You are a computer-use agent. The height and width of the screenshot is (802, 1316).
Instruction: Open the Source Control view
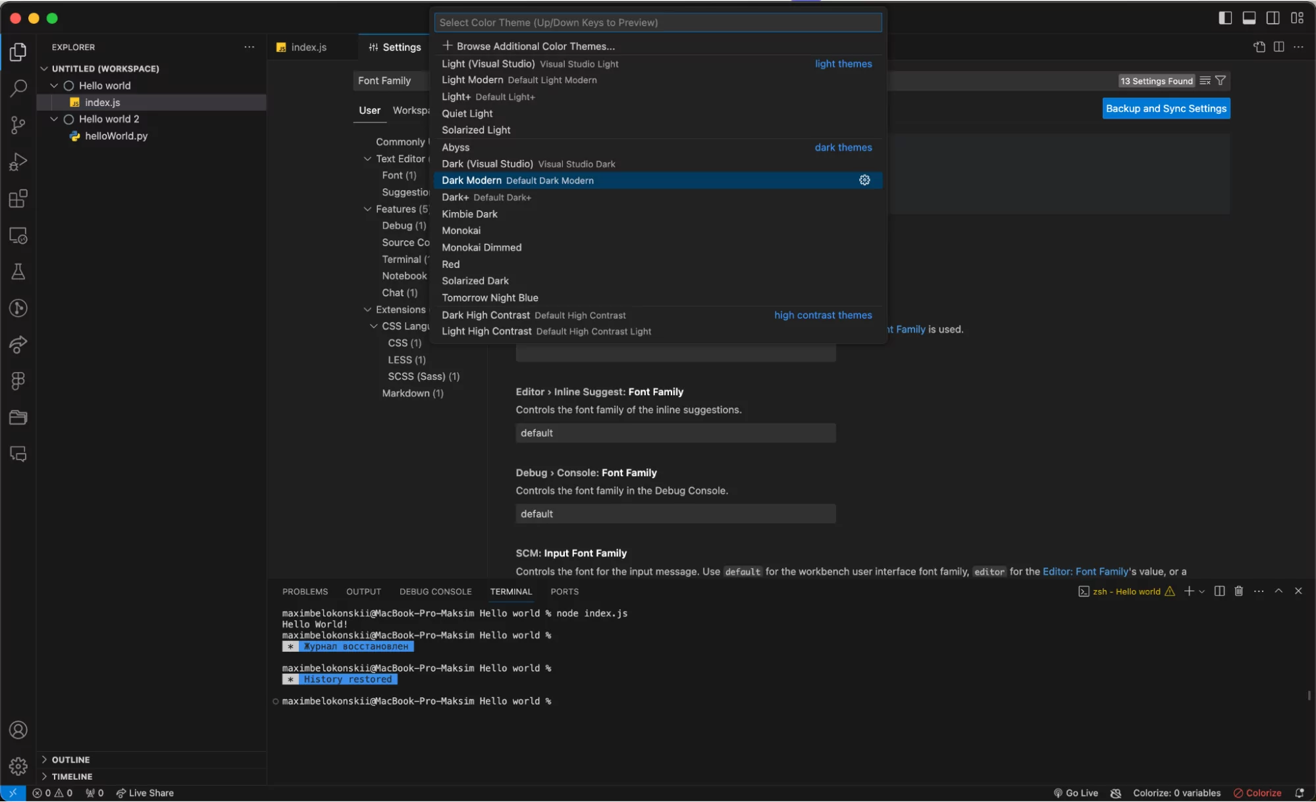click(18, 125)
